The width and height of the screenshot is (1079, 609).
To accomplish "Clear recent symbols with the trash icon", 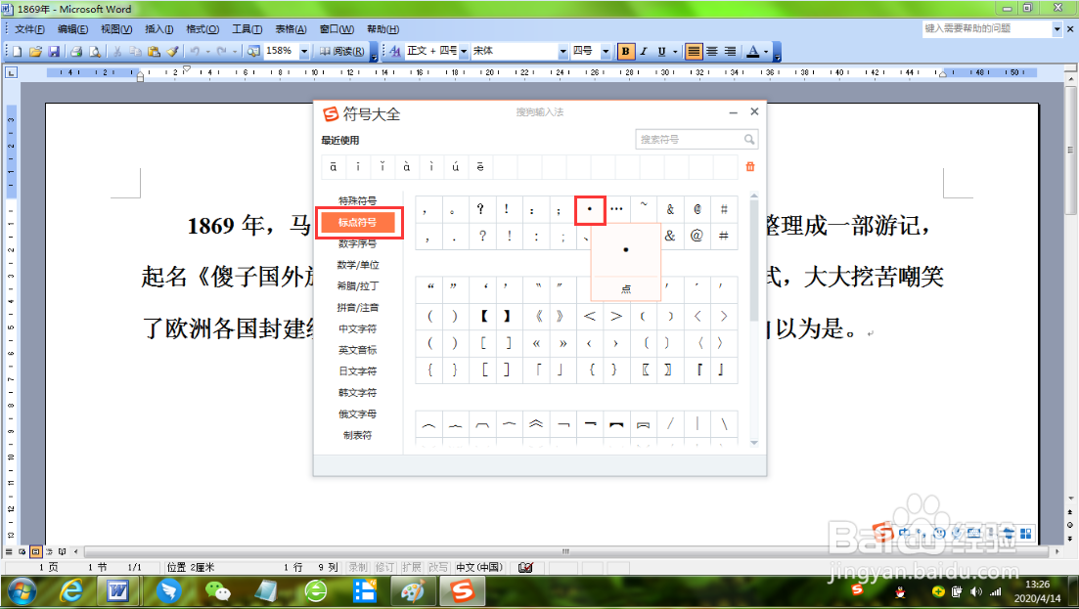I will (x=750, y=166).
